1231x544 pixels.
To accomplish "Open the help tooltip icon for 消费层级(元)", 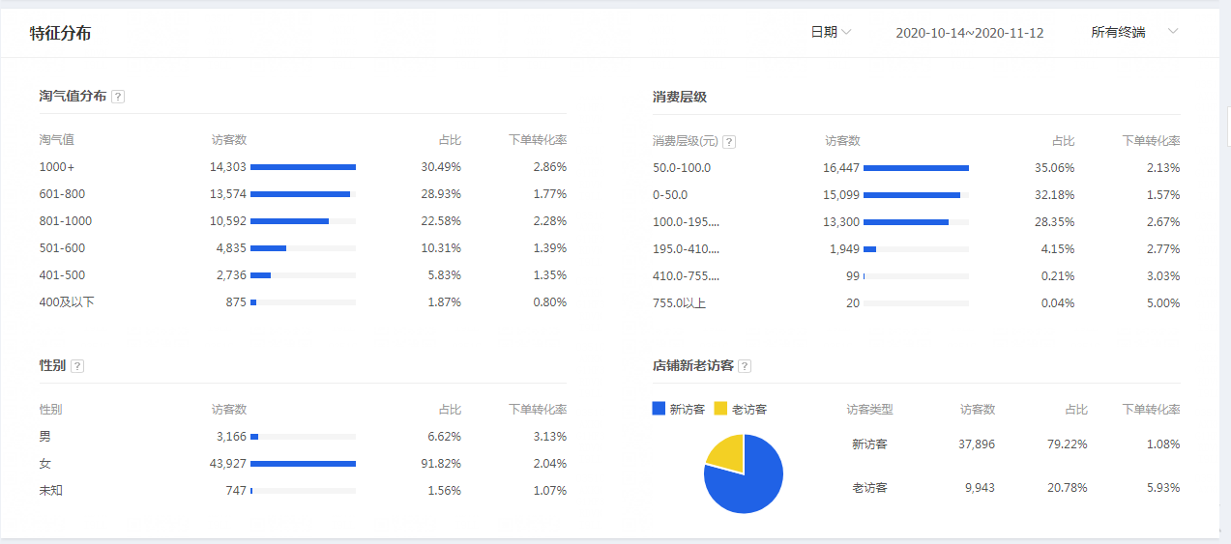I will tap(729, 142).
